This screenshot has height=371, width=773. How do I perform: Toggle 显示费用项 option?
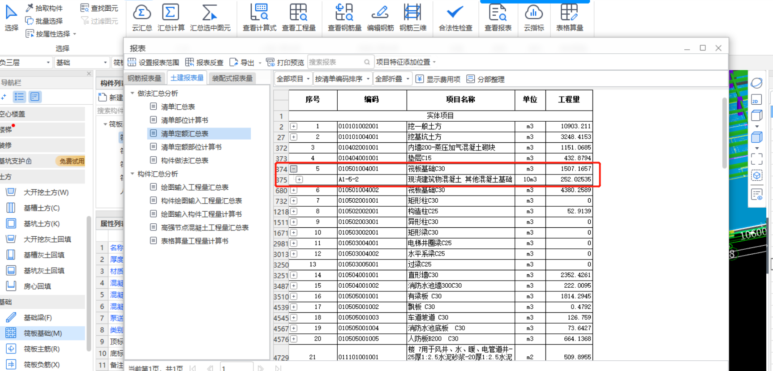[x=438, y=79]
